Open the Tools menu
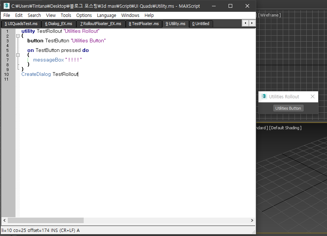327x236 pixels. coord(66,15)
